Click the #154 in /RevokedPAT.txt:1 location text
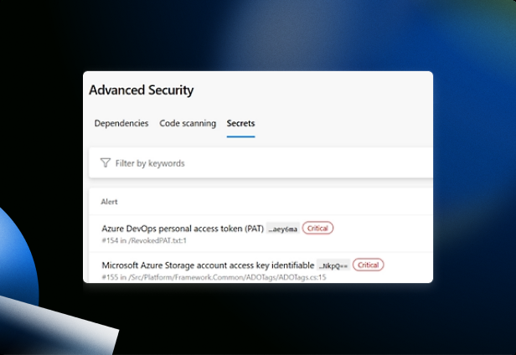Screen dimensions: 516x355 click(x=144, y=240)
